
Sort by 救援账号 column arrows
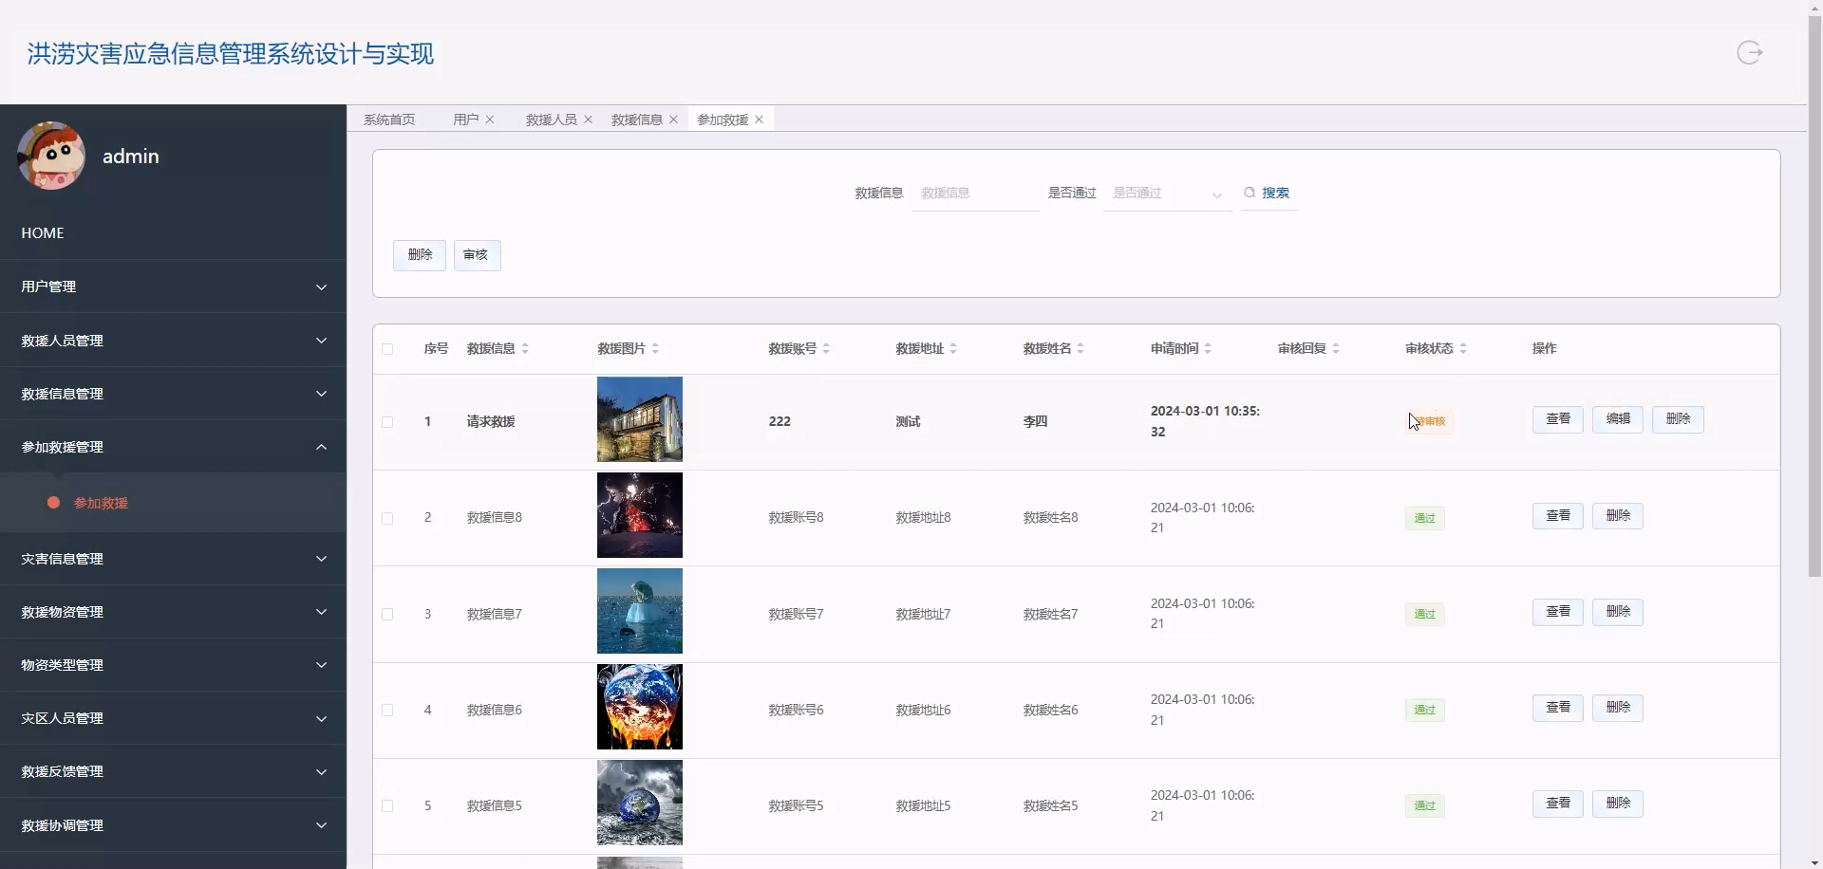coord(826,349)
